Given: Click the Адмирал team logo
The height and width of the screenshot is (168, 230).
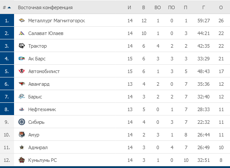Looking at the screenshot, I should pyautogui.click(x=22, y=147).
